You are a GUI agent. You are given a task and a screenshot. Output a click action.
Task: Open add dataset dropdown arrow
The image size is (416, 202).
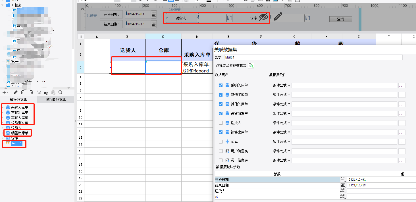point(8,93)
